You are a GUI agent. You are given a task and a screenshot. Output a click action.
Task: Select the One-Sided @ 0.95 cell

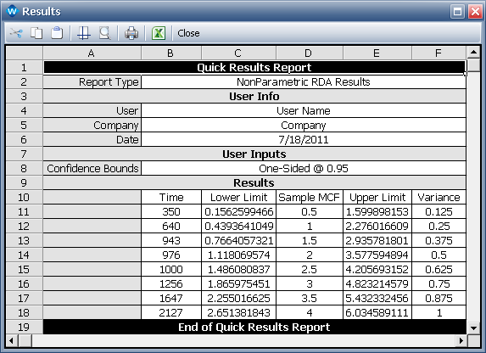304,168
